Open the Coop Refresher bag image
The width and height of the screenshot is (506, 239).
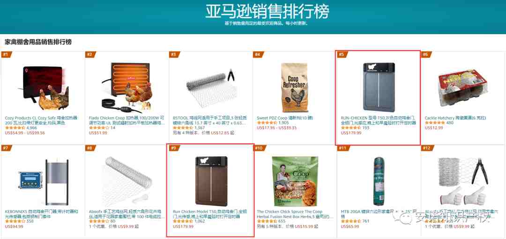point(295,87)
